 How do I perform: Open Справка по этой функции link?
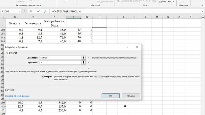pyautogui.click(x=17, y=96)
